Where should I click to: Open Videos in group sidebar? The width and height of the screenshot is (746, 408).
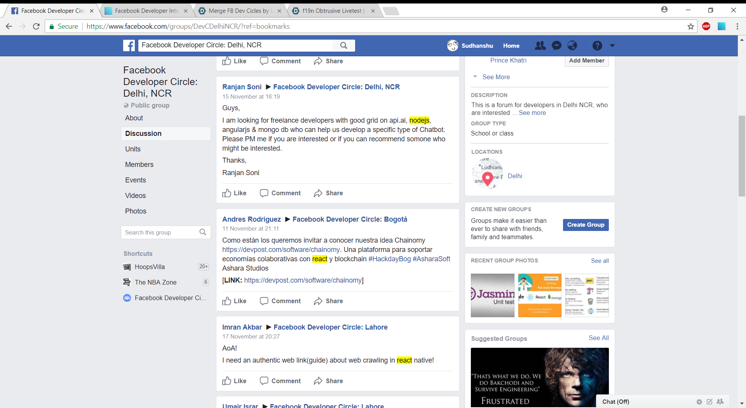coord(136,196)
